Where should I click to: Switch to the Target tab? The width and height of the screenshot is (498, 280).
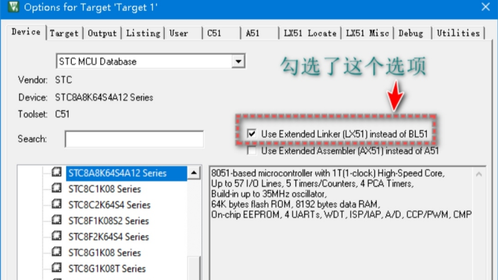(64, 33)
